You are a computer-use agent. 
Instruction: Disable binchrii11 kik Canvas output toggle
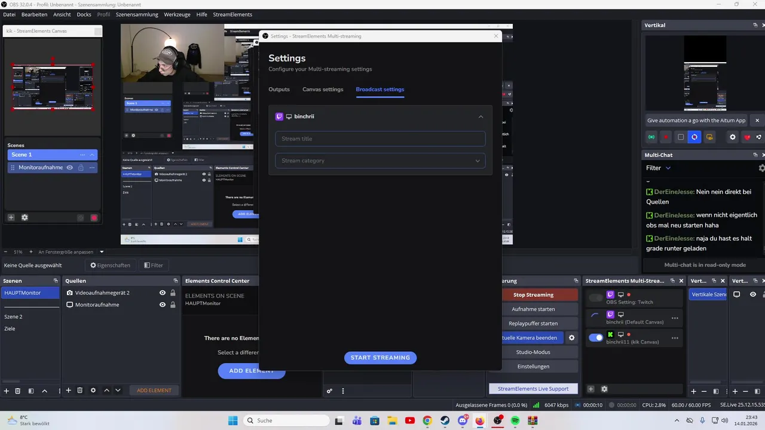596,337
